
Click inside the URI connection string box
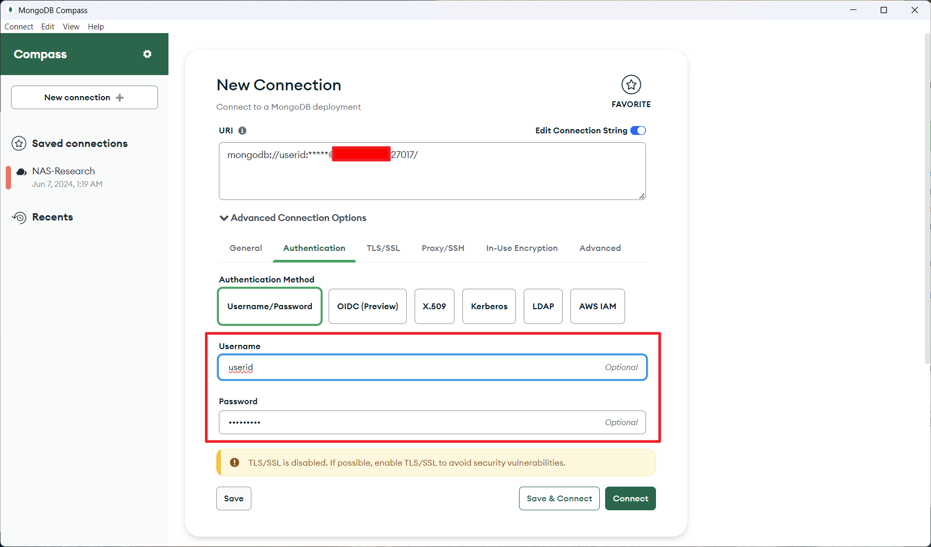click(432, 171)
